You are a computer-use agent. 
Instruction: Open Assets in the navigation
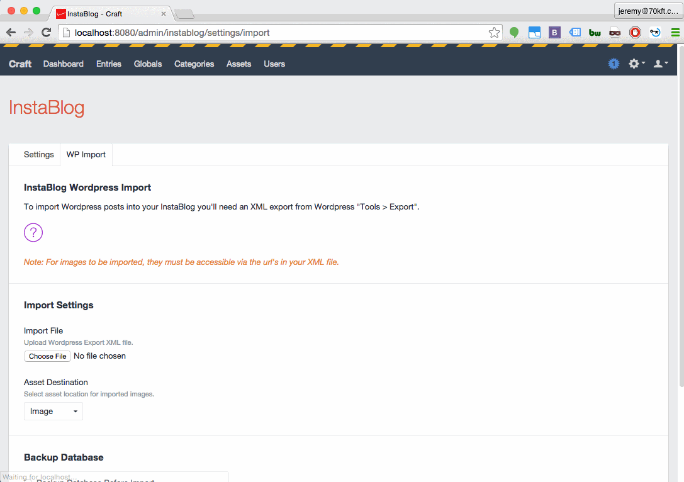238,64
